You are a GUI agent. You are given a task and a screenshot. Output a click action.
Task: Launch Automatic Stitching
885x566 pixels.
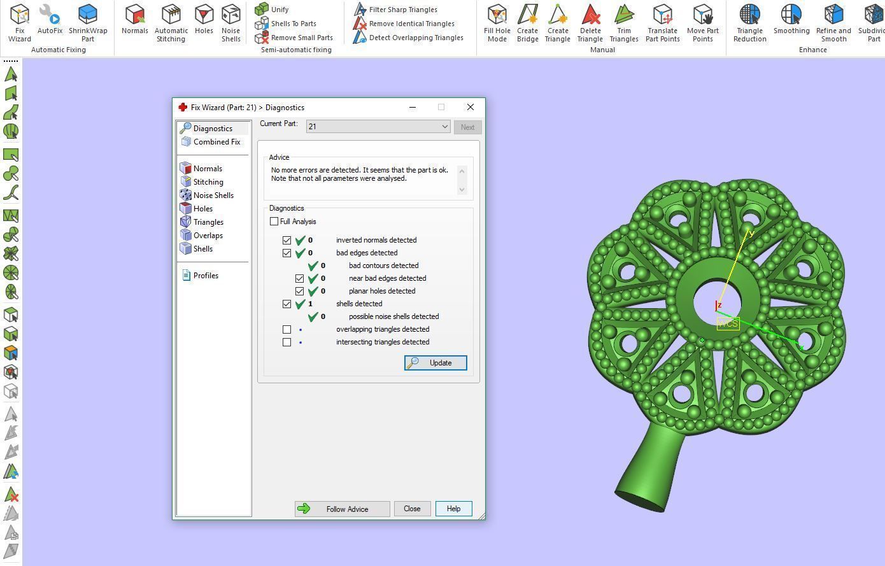171,23
